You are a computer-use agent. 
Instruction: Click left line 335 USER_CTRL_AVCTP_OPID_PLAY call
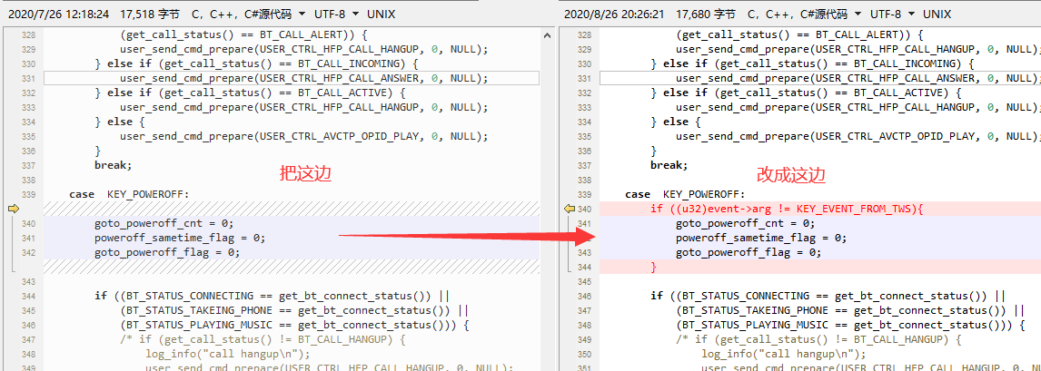point(303,136)
